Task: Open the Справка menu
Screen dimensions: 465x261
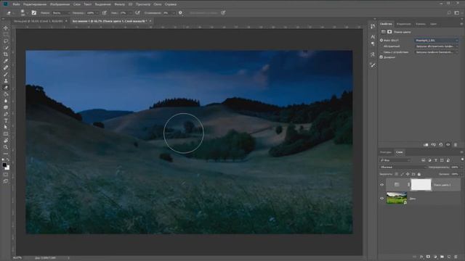Action: 171,4
